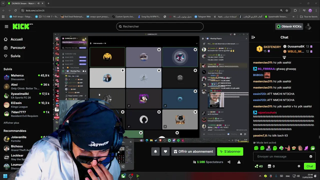The width and height of the screenshot is (320, 180).
Task: Open a new browser tab
Action: coord(48,3)
